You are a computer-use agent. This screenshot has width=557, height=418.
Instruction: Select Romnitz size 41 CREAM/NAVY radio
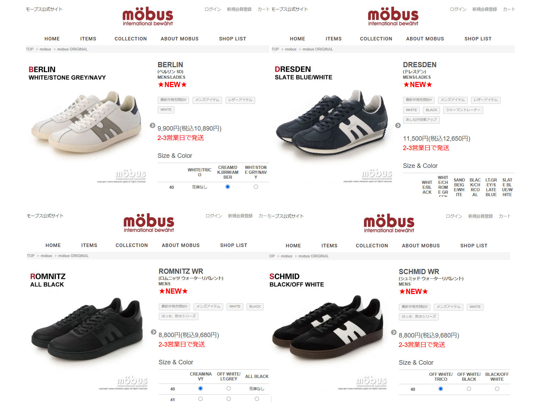pos(201,399)
